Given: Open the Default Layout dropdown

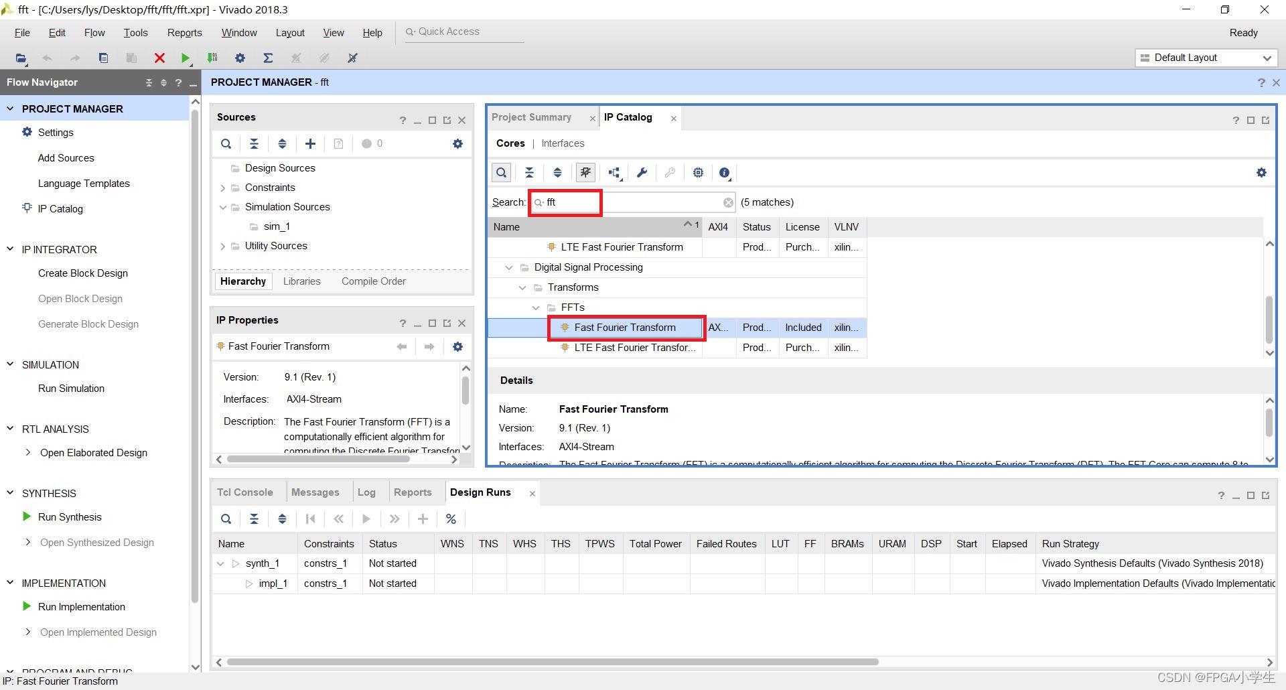Looking at the screenshot, I should click(1206, 58).
